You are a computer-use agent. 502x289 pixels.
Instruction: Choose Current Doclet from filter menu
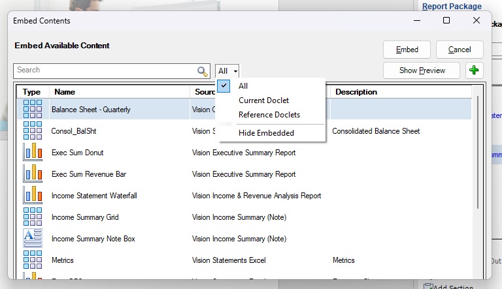[263, 100]
